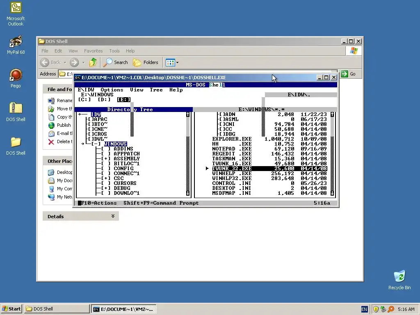420x315 pixels.
Task: Click file list scrollbar down arrow
Action: 332,193
